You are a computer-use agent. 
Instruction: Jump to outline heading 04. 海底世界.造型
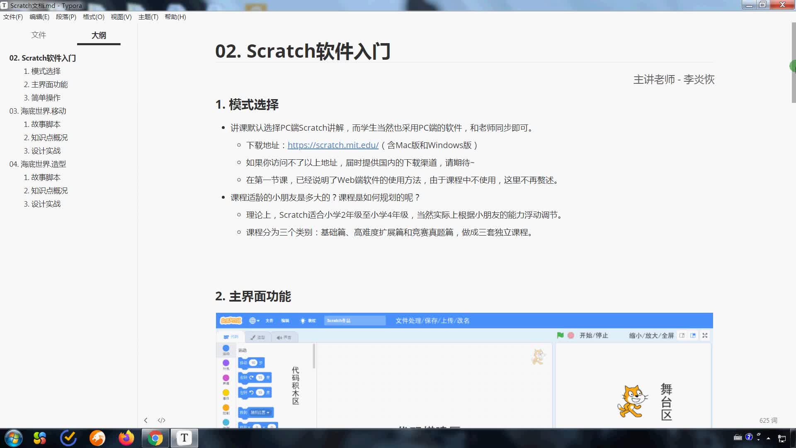[38, 164]
